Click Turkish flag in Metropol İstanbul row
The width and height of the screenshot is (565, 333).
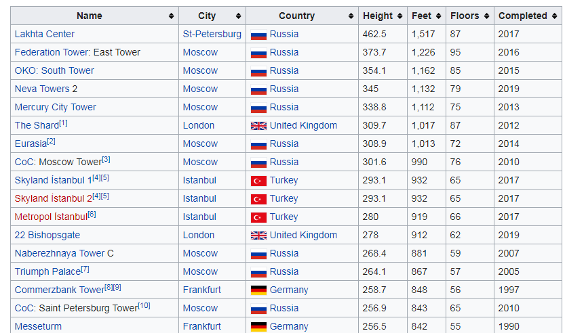tap(258, 217)
